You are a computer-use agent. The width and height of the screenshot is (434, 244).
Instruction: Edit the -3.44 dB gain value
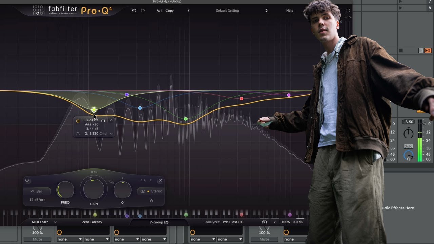click(x=92, y=129)
